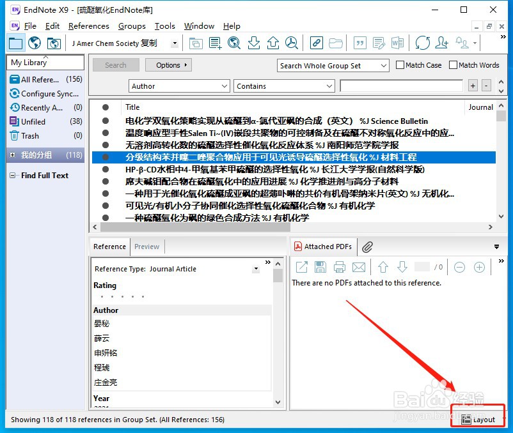Open File folder toolbar icon

tap(336, 43)
